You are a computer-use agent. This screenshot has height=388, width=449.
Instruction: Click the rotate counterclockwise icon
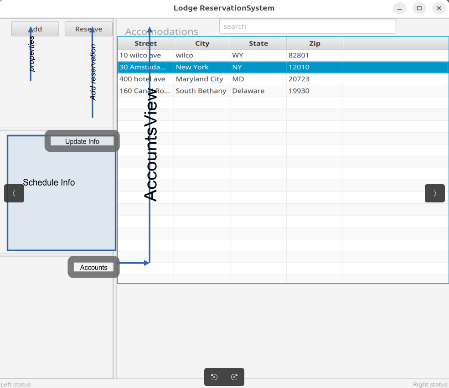pos(214,377)
